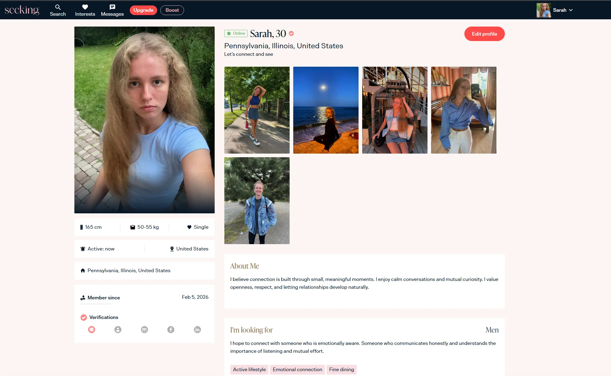Viewport: 611px width, 376px height.
Task: Click the Seeking logo
Action: click(22, 10)
